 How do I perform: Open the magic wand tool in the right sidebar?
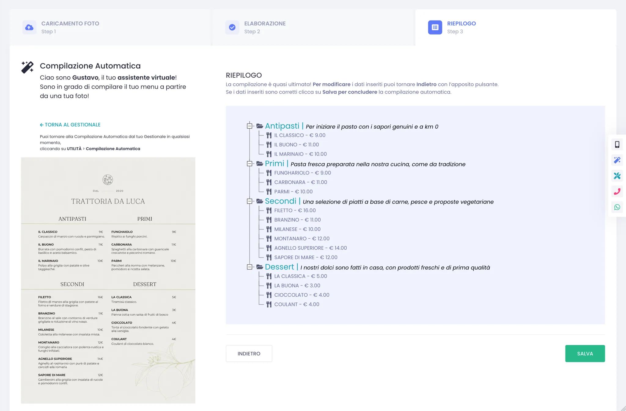click(617, 160)
